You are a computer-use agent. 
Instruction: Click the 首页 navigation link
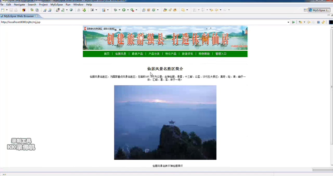[x=107, y=54]
